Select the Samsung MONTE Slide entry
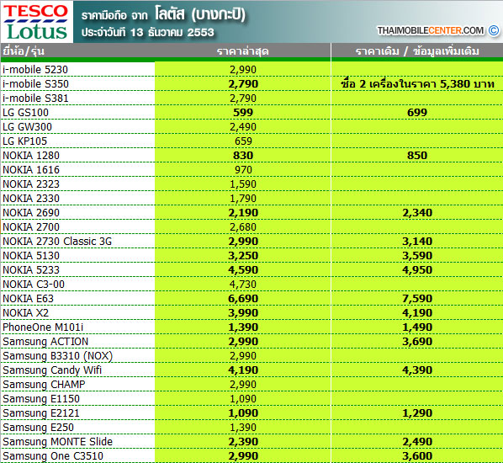Viewport: 503px width, 463px height. point(58,442)
